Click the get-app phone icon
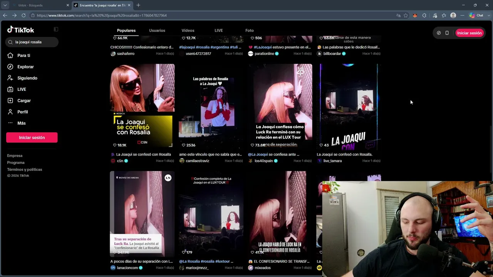 447,33
